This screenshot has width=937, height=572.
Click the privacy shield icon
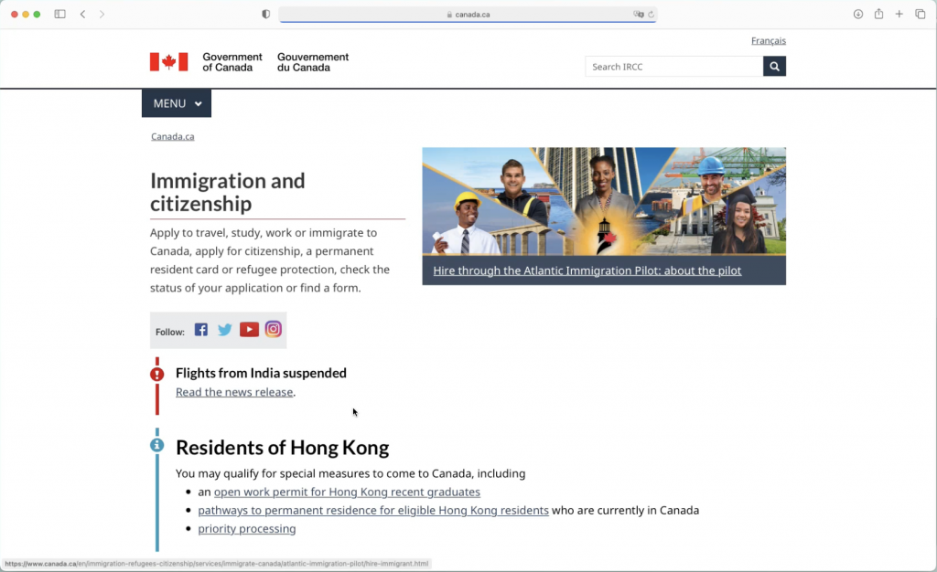click(266, 15)
